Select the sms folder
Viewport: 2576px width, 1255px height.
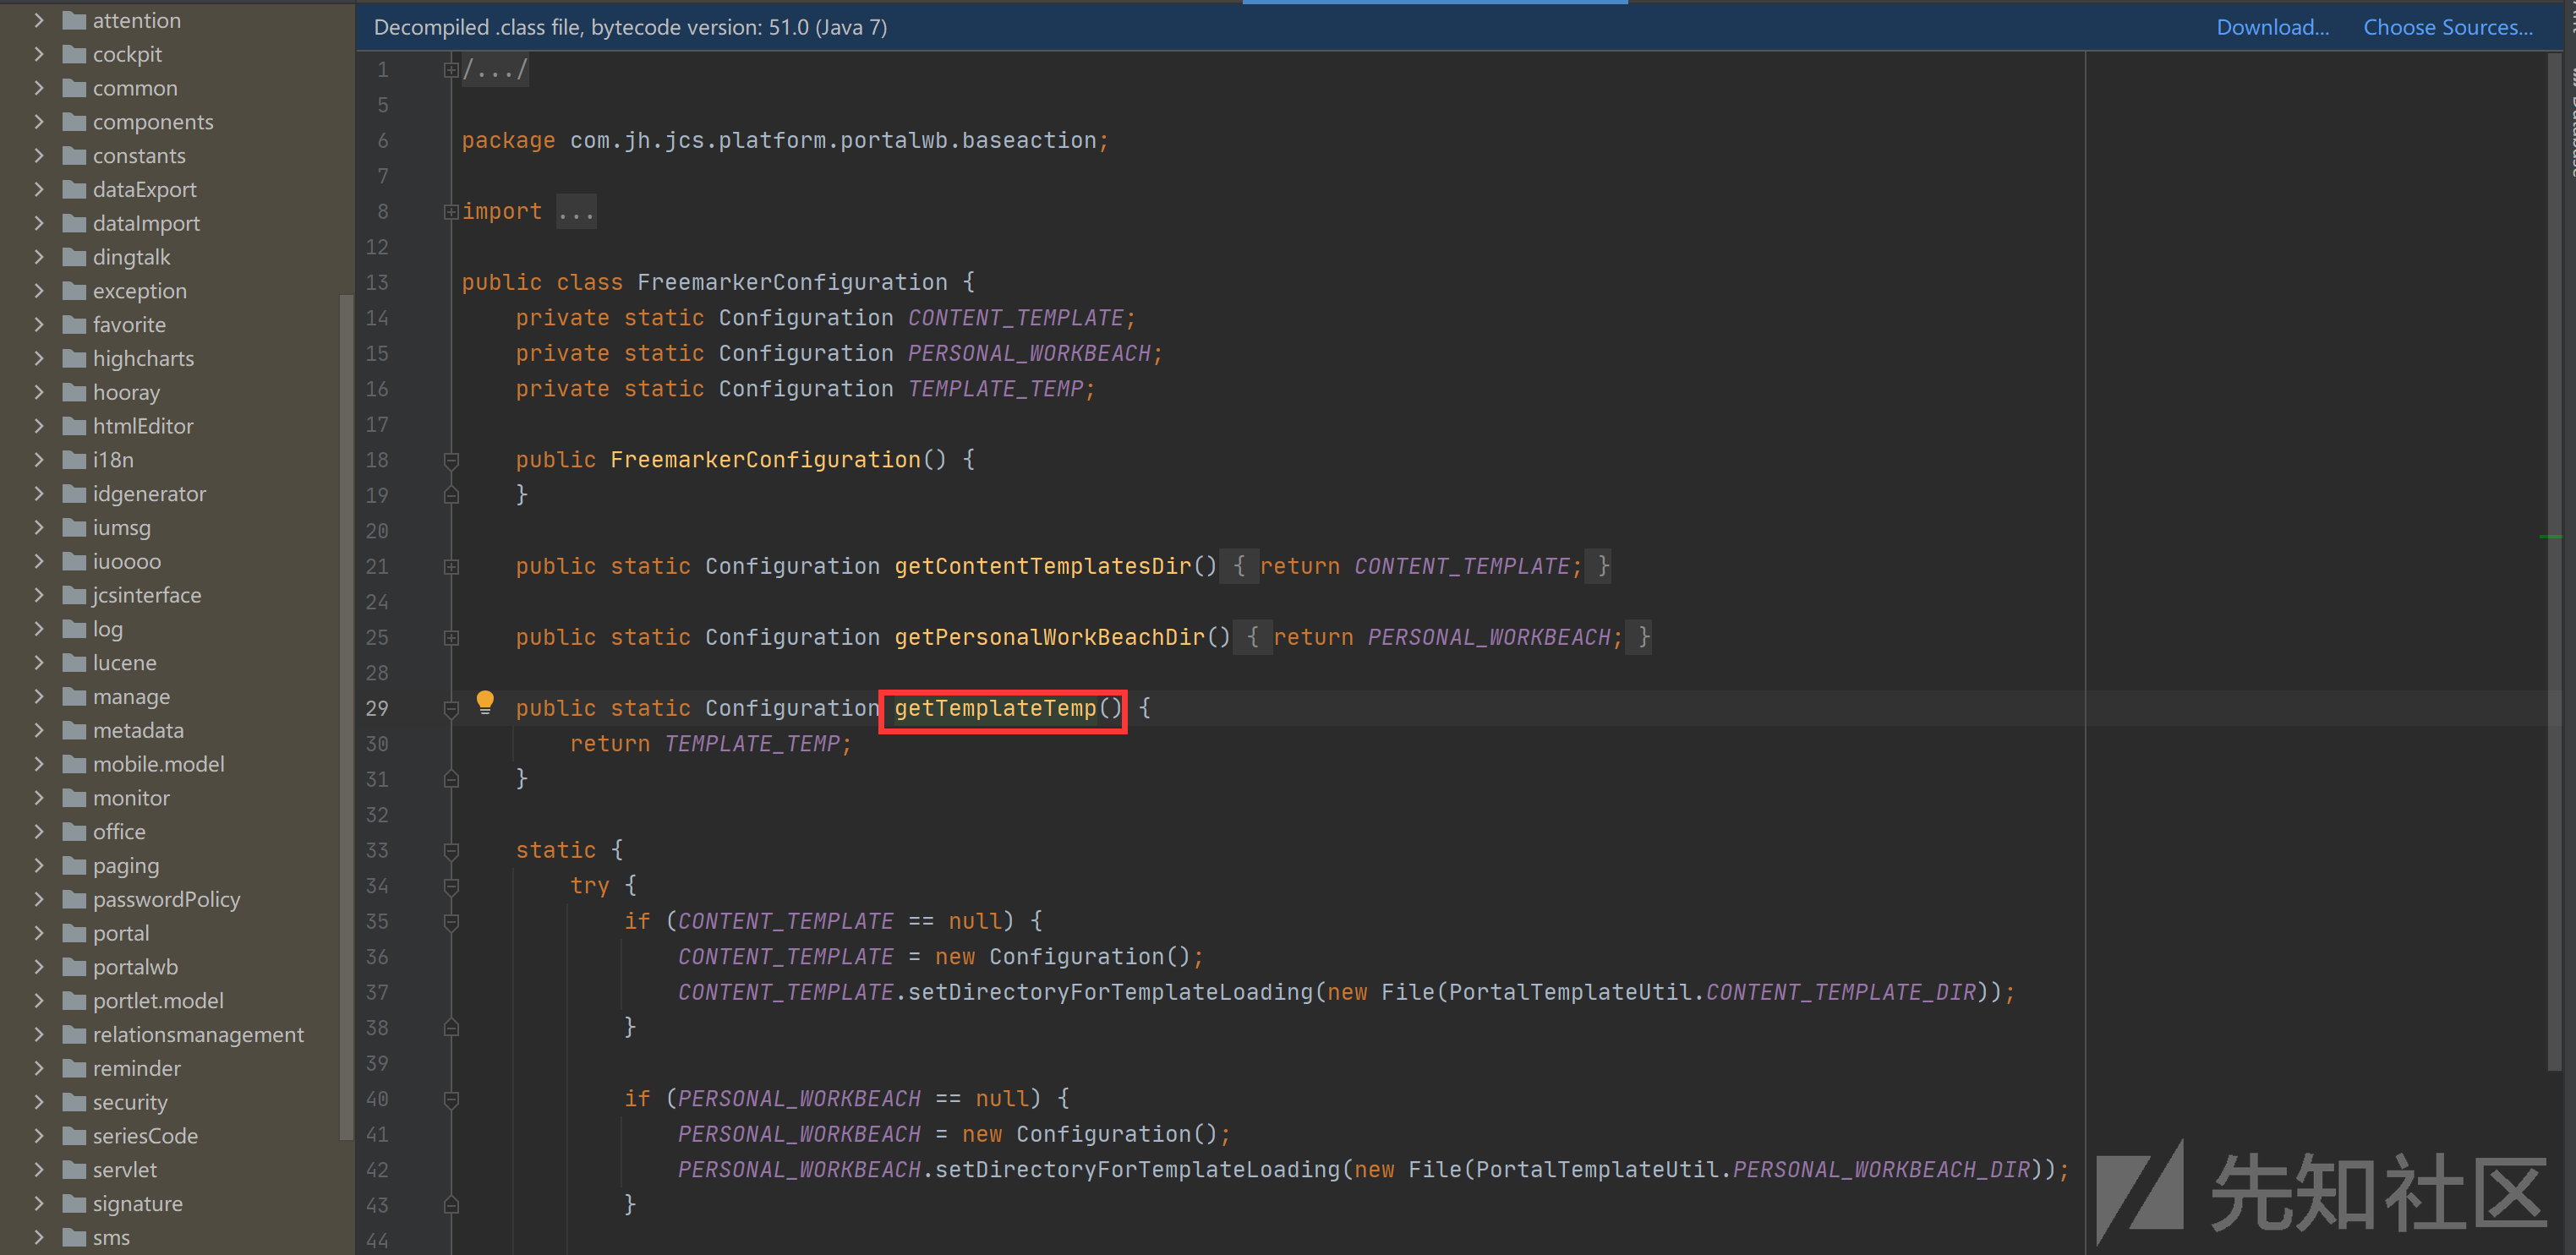click(x=111, y=1237)
